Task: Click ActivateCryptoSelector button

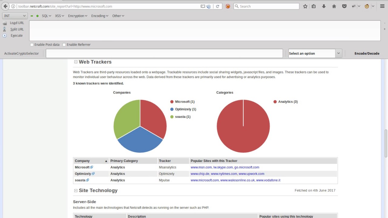Action: [x=22, y=53]
